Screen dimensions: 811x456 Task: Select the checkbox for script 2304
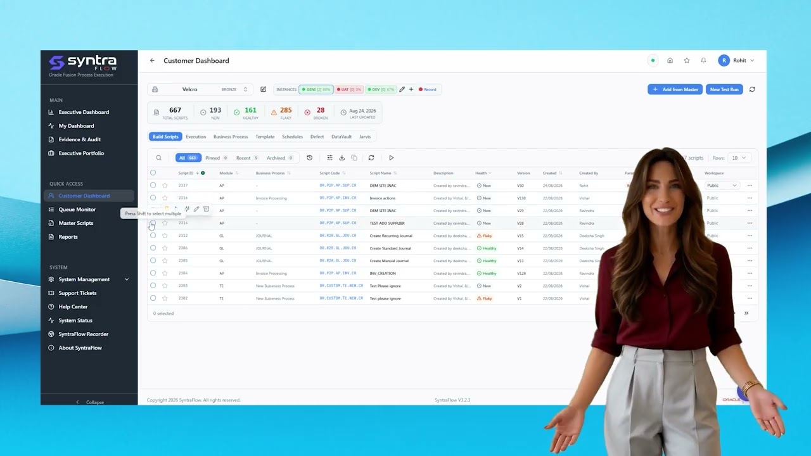coord(153,273)
